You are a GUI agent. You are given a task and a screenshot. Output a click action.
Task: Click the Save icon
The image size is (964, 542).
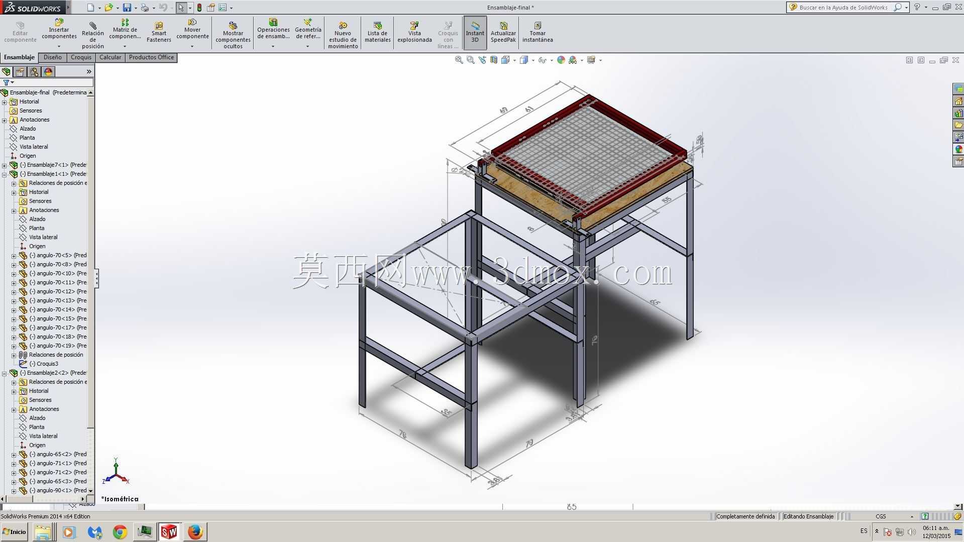click(127, 8)
